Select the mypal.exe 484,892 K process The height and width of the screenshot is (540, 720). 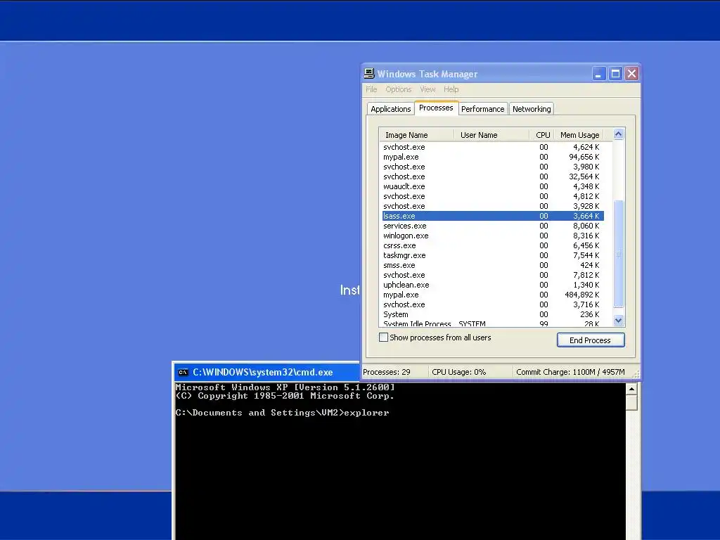click(493, 295)
